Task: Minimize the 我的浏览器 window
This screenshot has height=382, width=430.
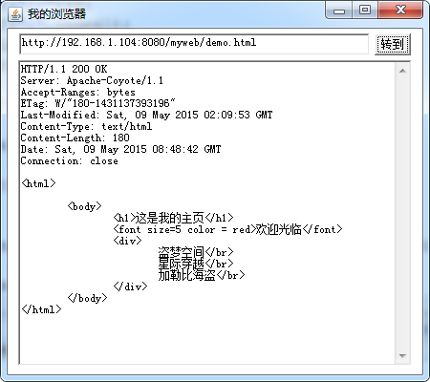Action: [x=339, y=11]
